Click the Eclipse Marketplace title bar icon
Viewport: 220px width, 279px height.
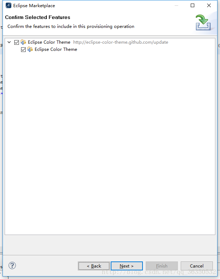tap(8, 5)
